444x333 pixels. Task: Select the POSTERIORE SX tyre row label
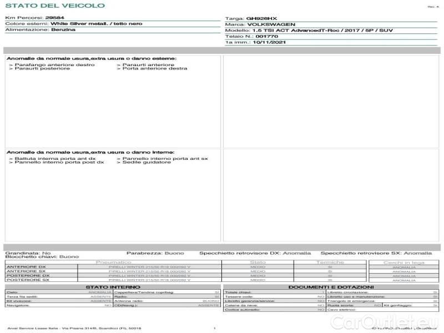[x=27, y=280]
